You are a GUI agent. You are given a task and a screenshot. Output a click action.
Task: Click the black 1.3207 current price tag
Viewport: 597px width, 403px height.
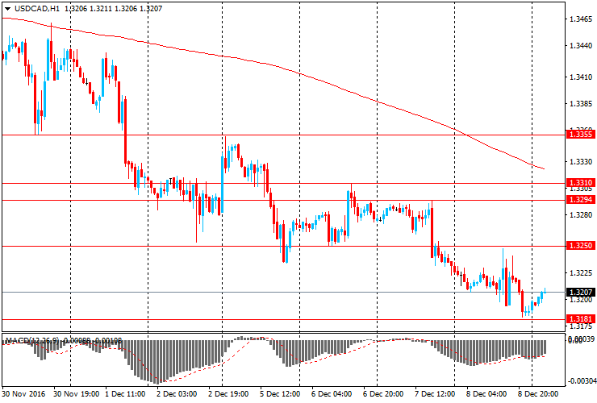pyautogui.click(x=581, y=293)
